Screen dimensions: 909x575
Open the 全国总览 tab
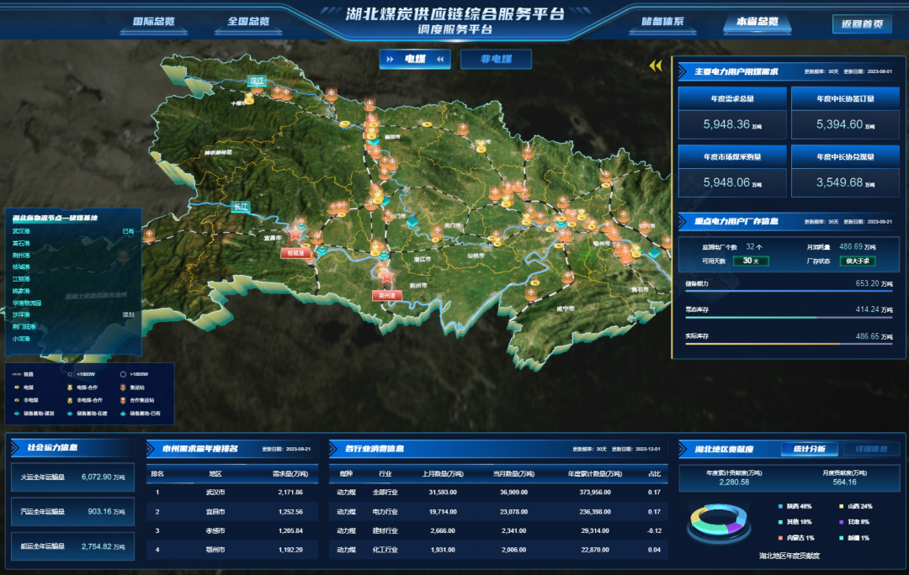click(248, 21)
